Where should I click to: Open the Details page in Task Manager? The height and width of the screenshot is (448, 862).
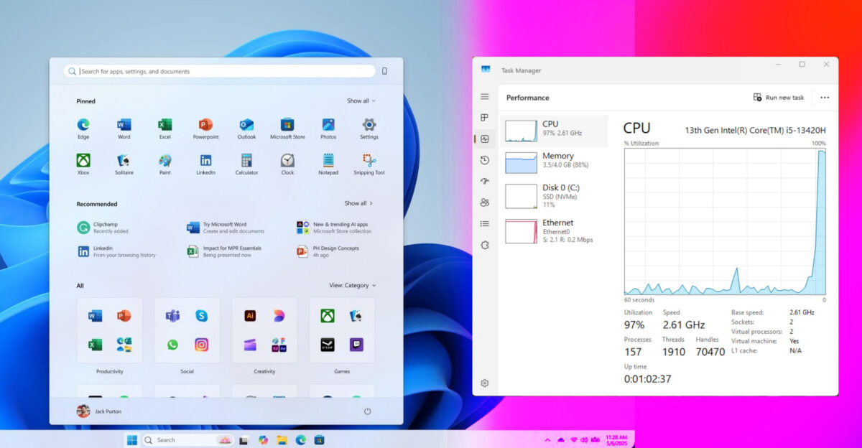click(x=485, y=224)
